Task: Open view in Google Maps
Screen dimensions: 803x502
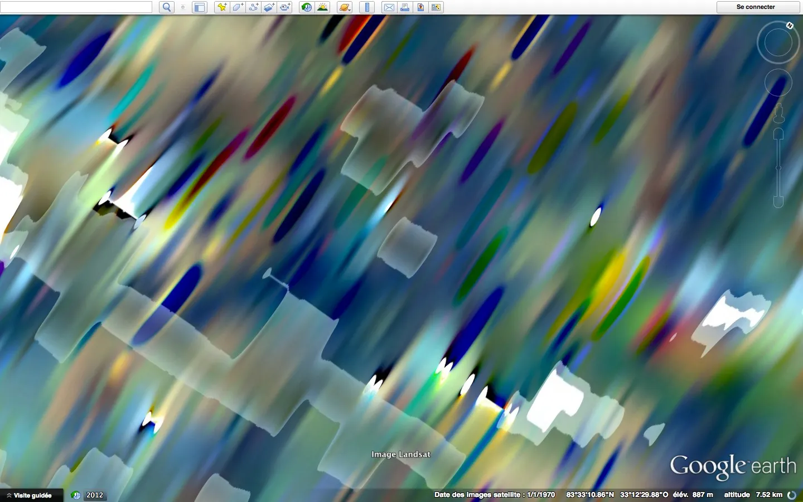Action: tap(420, 7)
